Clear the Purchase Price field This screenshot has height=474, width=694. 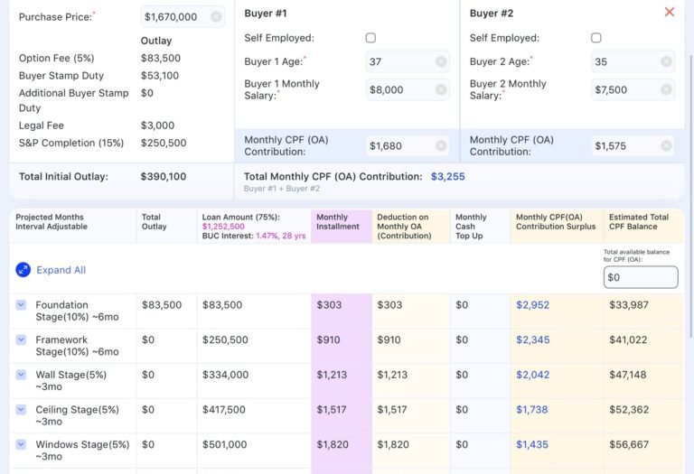tap(216, 17)
